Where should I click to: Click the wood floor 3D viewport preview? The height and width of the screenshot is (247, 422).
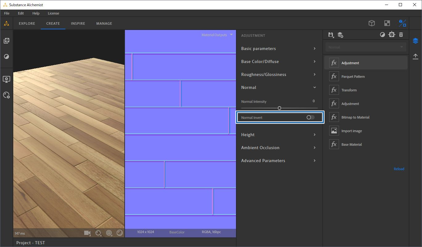tap(69, 133)
